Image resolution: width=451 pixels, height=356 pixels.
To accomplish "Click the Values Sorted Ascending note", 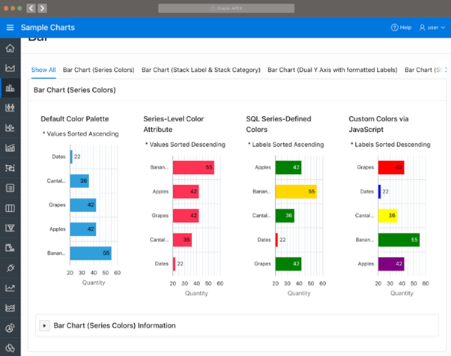I will click(x=82, y=134).
